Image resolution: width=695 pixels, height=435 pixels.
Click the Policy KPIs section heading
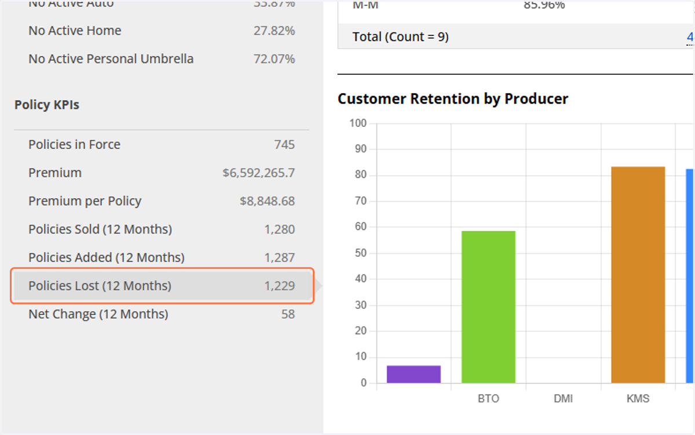[x=47, y=105]
